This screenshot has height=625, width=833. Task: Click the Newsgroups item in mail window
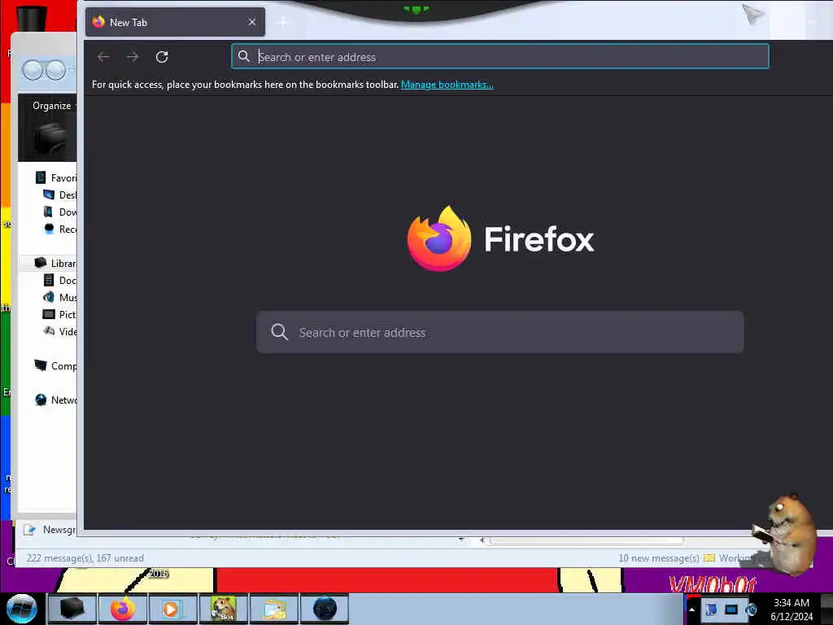(50, 530)
